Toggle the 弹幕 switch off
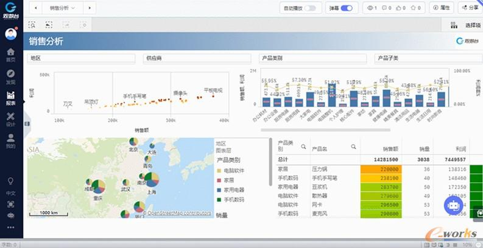This screenshot has height=248, width=483. coord(346,8)
